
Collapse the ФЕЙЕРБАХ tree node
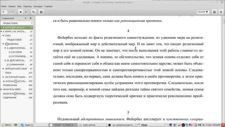click(3, 44)
